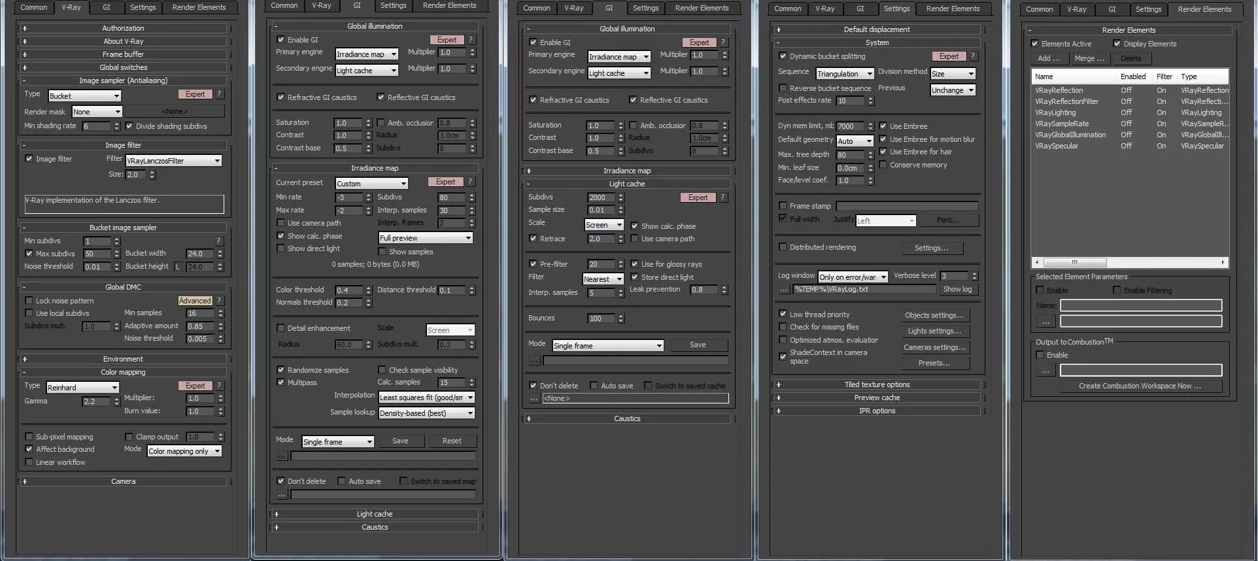Click Reset in Irradiance map mode row
This screenshot has height=561, width=1258.
tap(452, 441)
